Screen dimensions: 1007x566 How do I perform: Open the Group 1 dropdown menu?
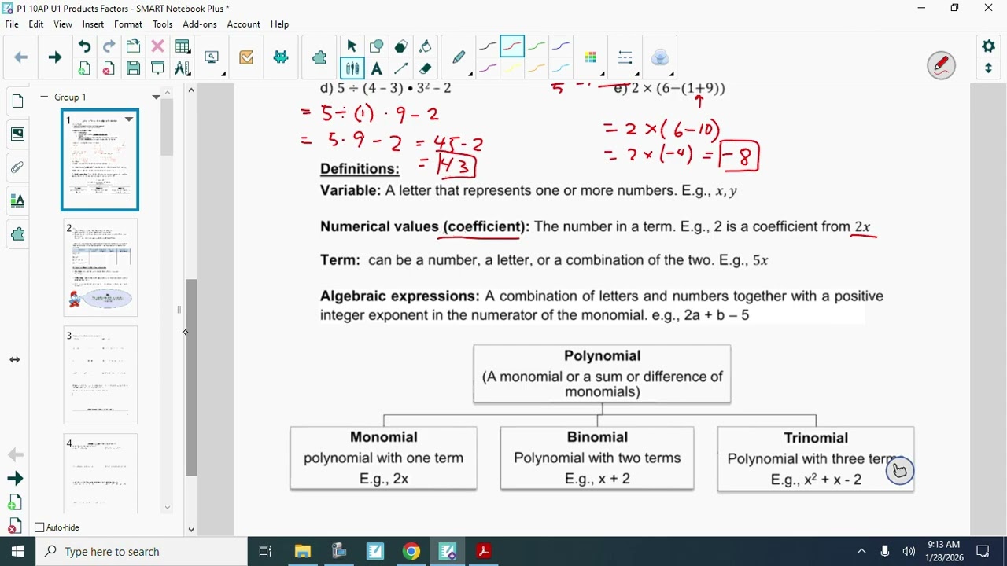tap(156, 97)
